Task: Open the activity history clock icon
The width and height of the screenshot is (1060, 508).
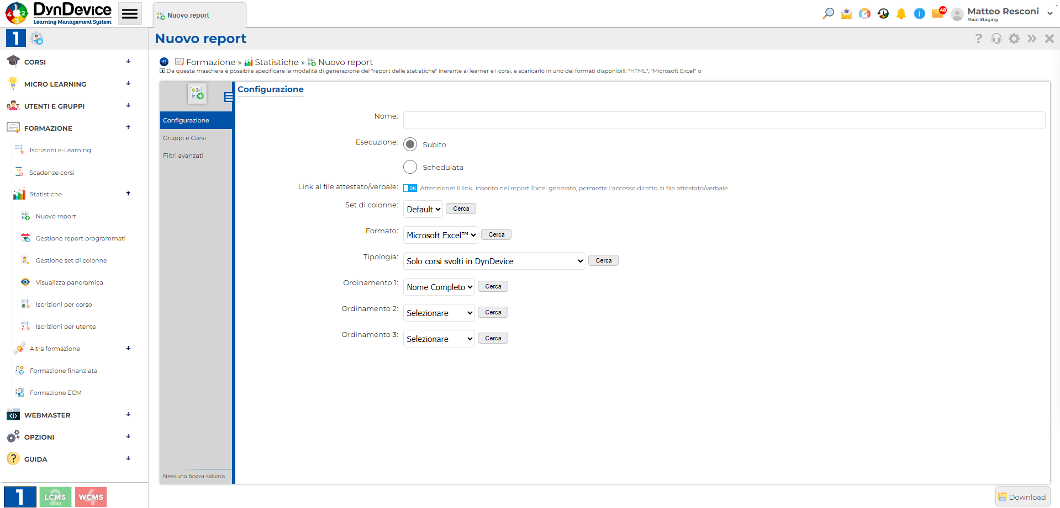Action: click(882, 13)
